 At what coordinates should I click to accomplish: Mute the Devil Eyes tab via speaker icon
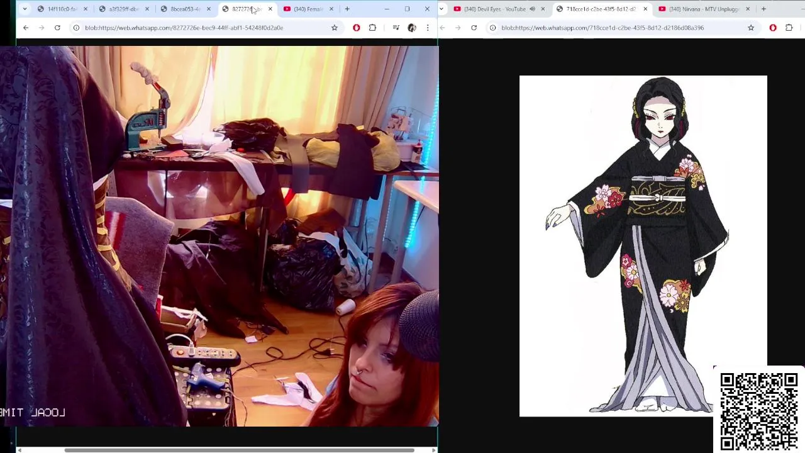[x=532, y=9]
